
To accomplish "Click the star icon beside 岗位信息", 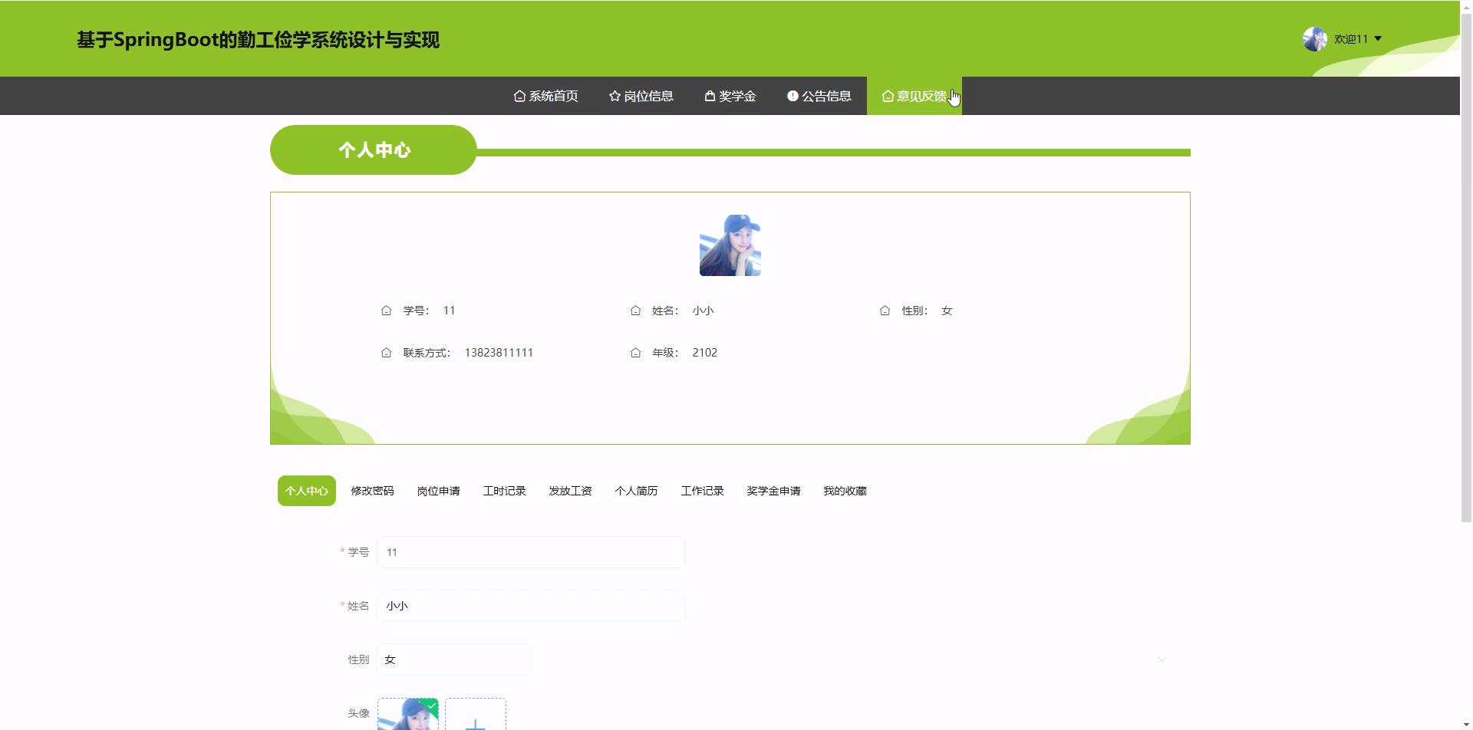I will (x=615, y=96).
